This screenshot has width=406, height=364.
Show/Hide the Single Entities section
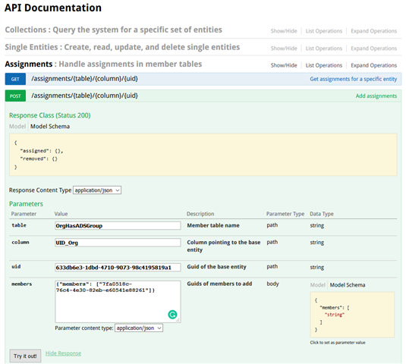[284, 49]
